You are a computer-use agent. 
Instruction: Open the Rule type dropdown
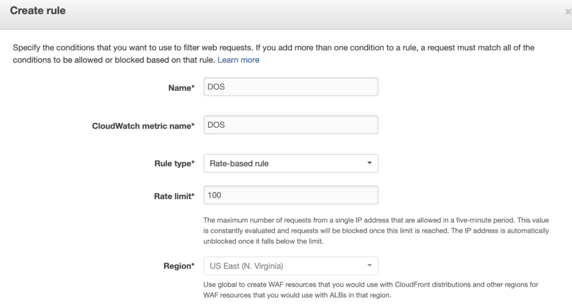coord(290,163)
